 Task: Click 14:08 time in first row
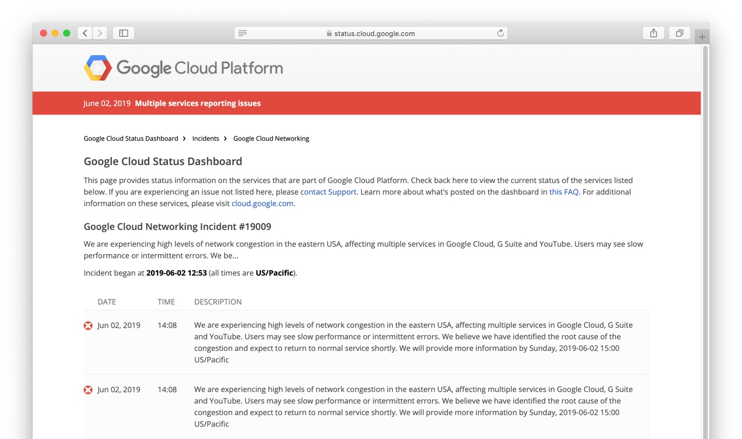tap(167, 325)
